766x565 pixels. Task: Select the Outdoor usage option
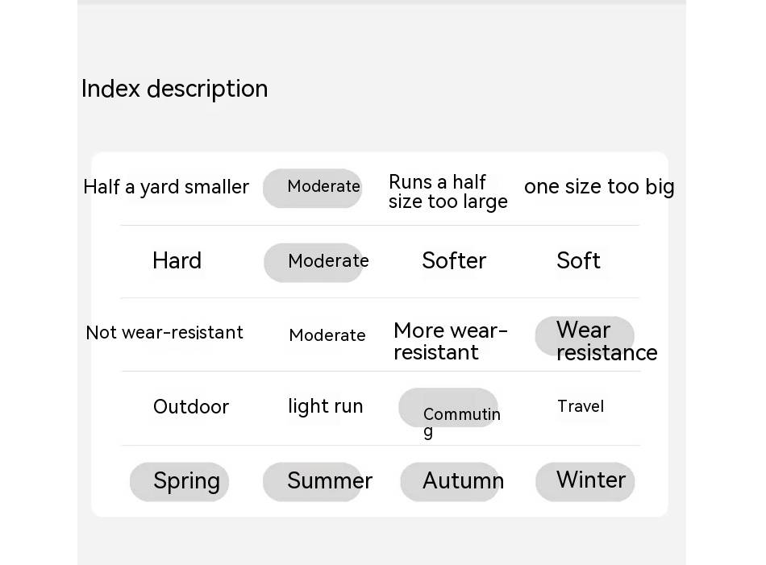(x=191, y=407)
